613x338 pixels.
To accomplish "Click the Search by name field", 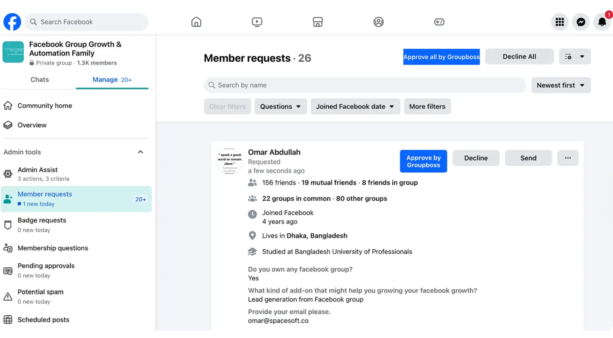I will point(365,85).
